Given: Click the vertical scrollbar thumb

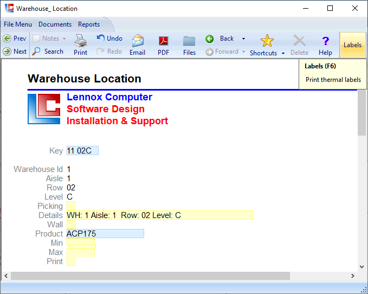Looking at the screenshot, I should click(361, 113).
